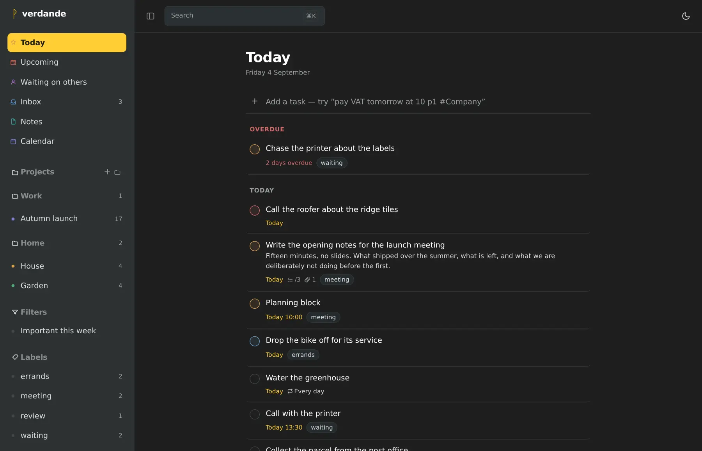Open the Inbox
This screenshot has height=451, width=702.
point(67,102)
